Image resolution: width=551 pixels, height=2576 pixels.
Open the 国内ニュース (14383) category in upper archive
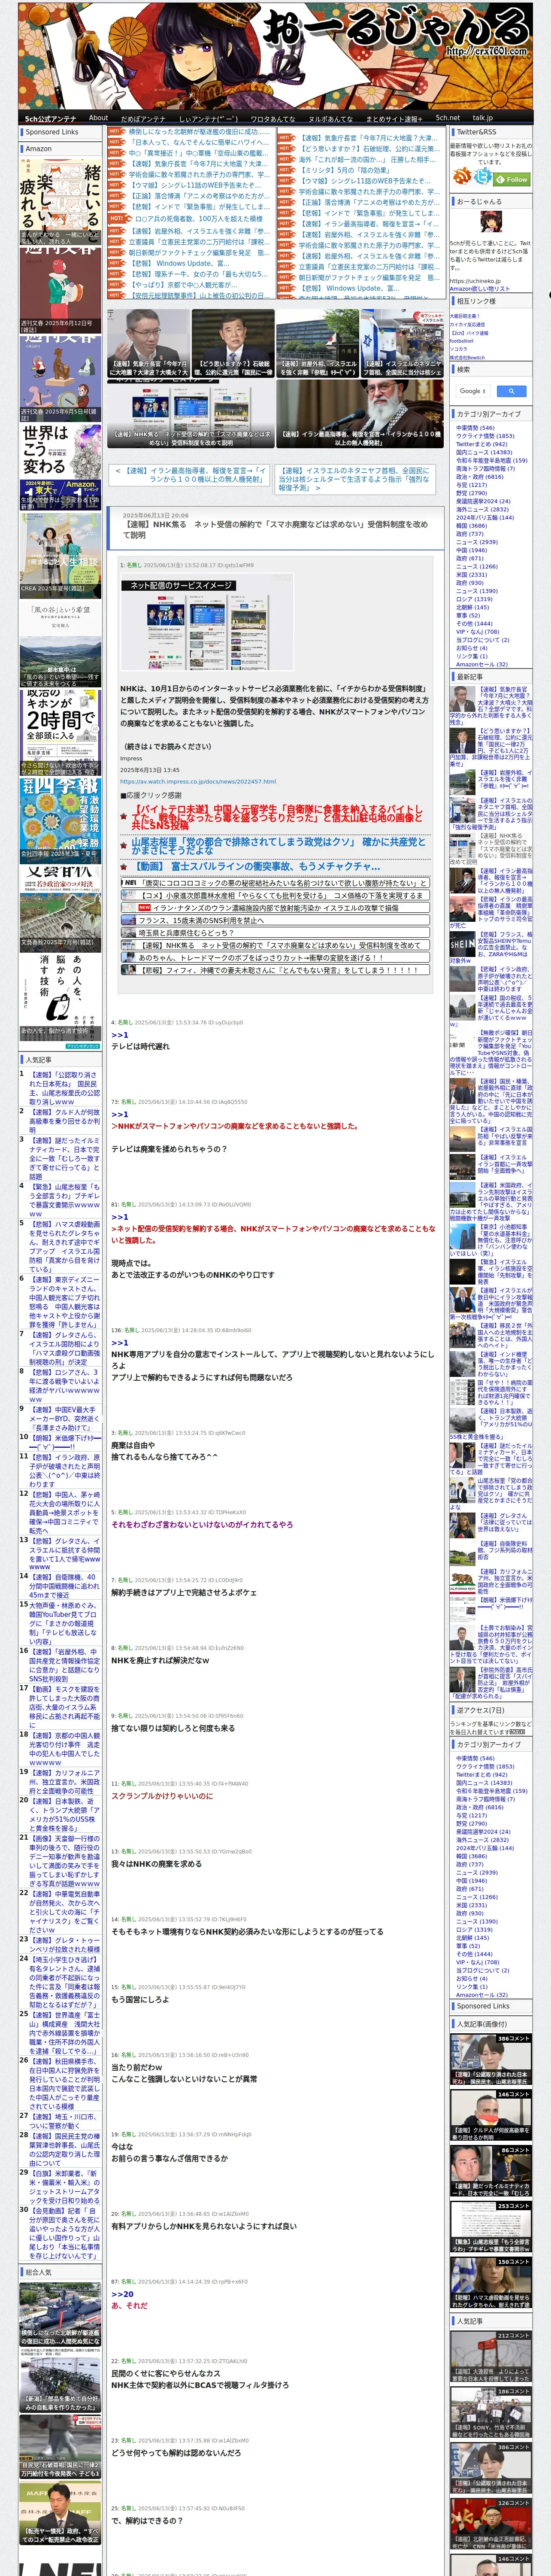tap(484, 452)
